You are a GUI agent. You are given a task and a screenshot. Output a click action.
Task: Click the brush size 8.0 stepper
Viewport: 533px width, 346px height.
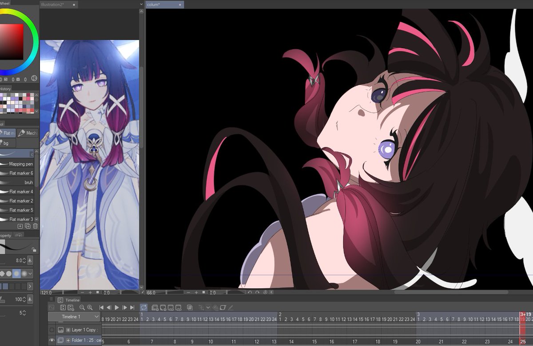pyautogui.click(x=24, y=260)
